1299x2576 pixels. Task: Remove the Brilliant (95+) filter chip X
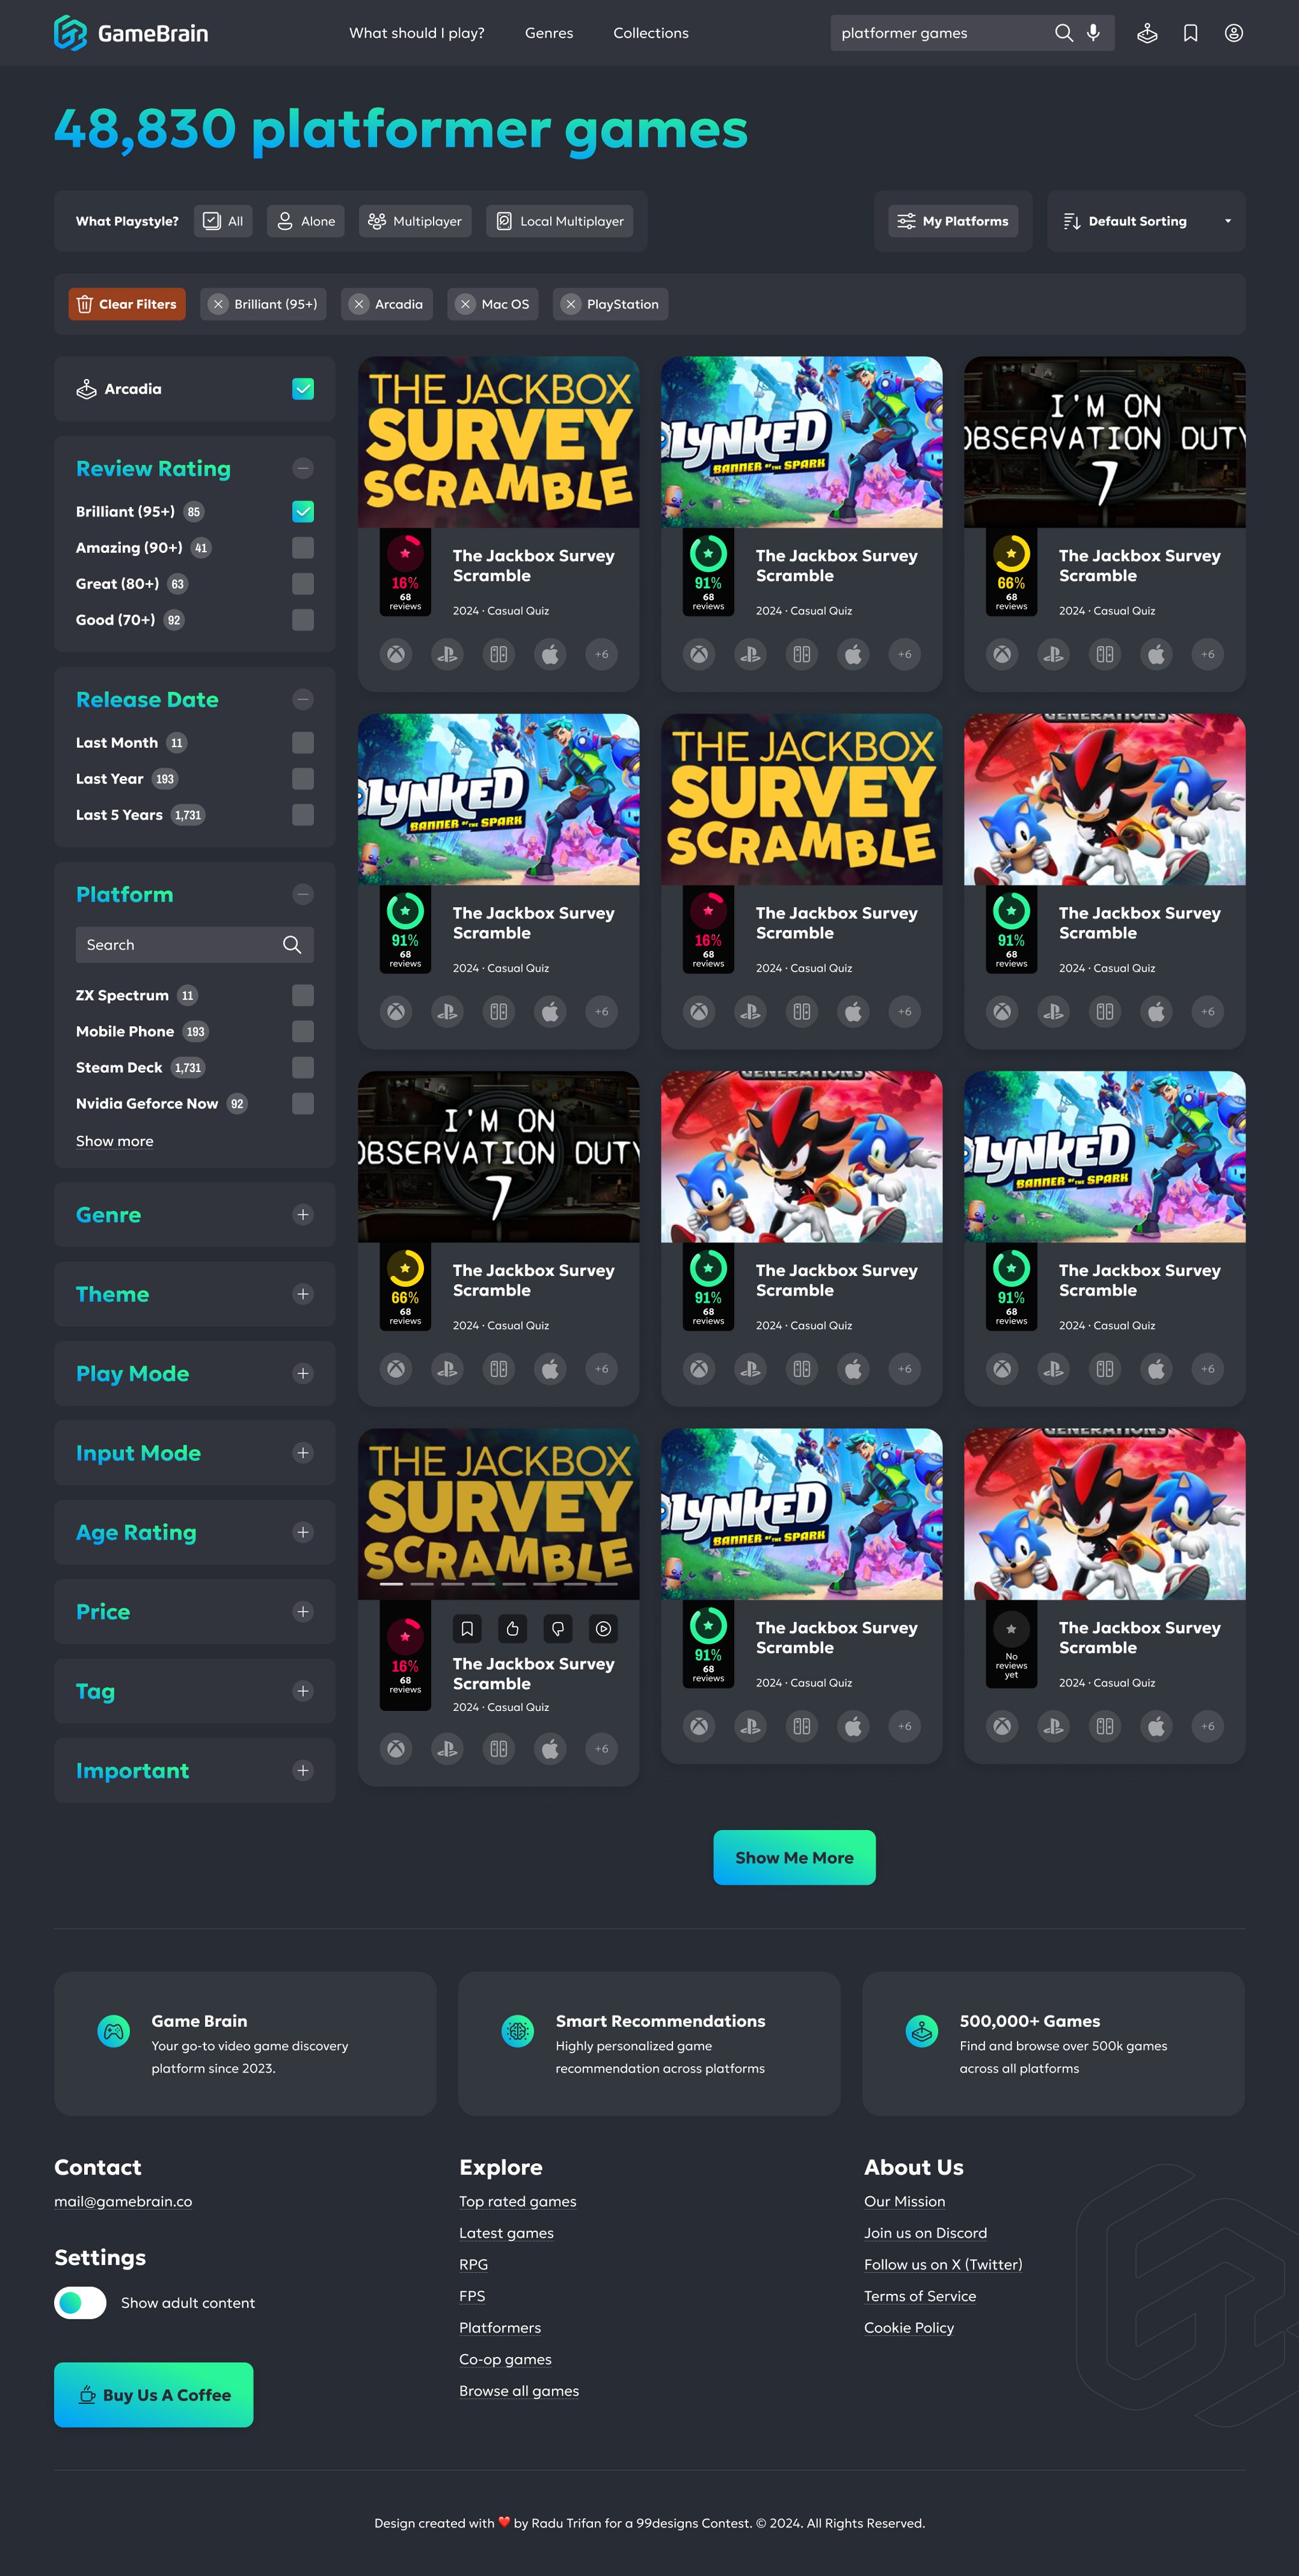coord(218,304)
